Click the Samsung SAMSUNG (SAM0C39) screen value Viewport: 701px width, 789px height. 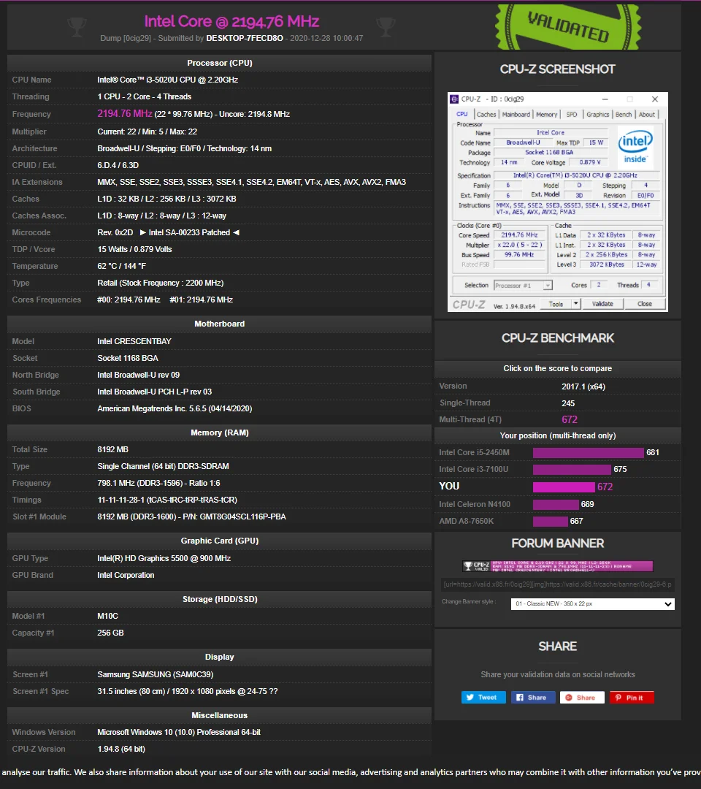pyautogui.click(x=156, y=674)
